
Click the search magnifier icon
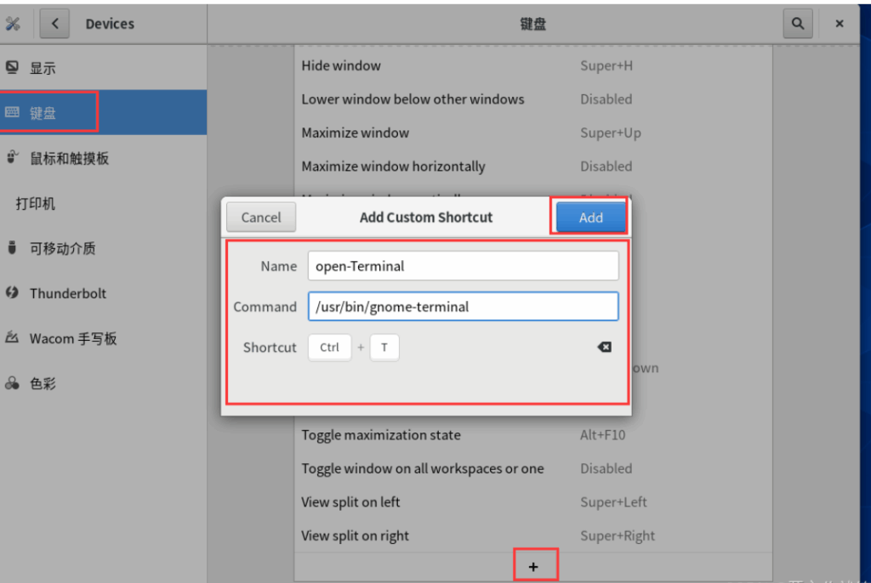[797, 24]
